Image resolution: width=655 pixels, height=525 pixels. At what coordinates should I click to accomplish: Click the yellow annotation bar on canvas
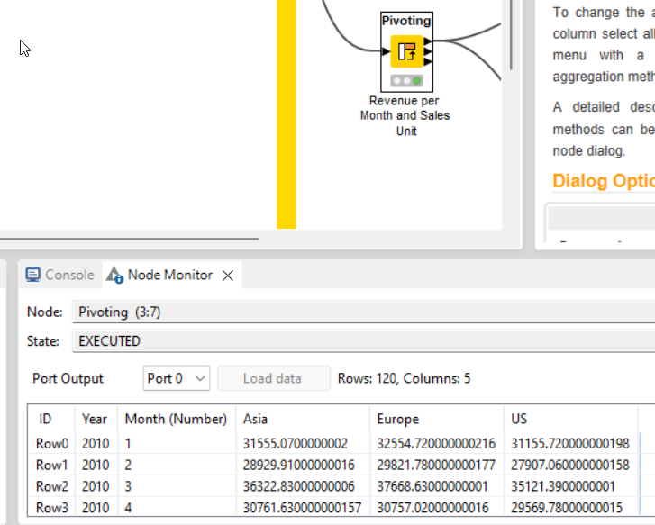pos(287,114)
